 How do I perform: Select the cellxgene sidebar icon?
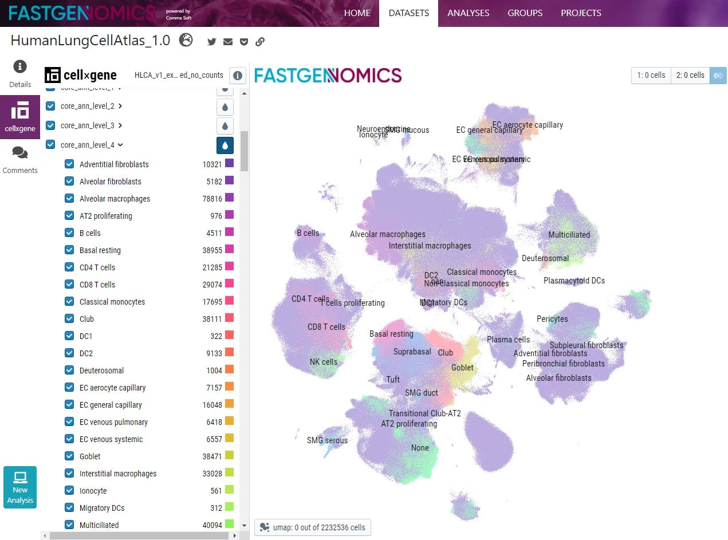(20, 117)
